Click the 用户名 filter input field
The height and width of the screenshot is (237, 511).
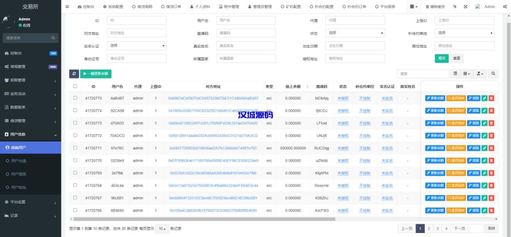click(246, 20)
